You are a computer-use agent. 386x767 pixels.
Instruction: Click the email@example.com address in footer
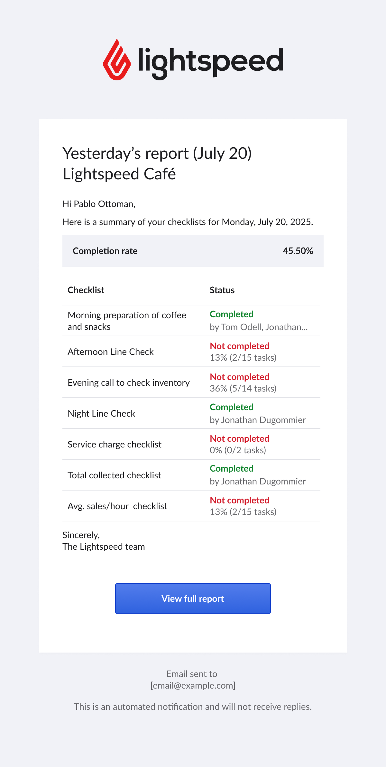point(193,685)
